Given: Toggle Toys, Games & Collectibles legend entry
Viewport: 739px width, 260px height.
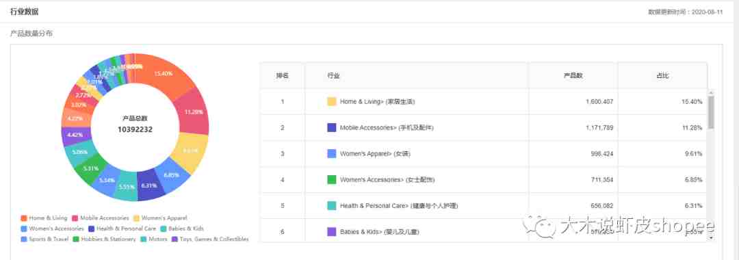Looking at the screenshot, I should coord(210,239).
